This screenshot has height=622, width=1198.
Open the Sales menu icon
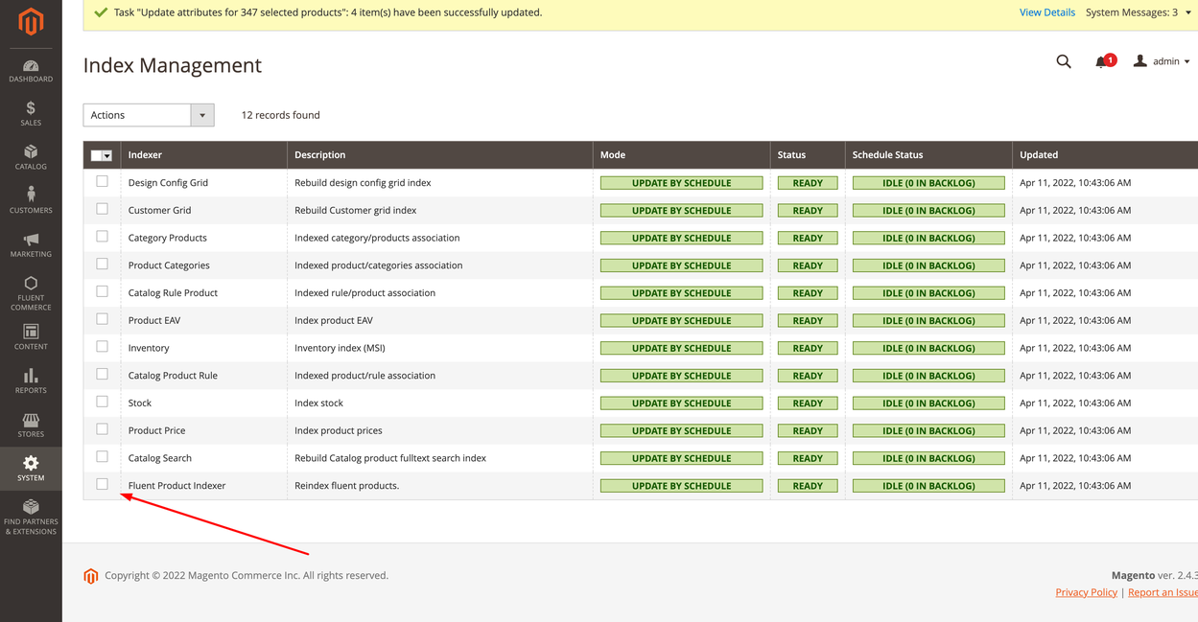(x=31, y=109)
